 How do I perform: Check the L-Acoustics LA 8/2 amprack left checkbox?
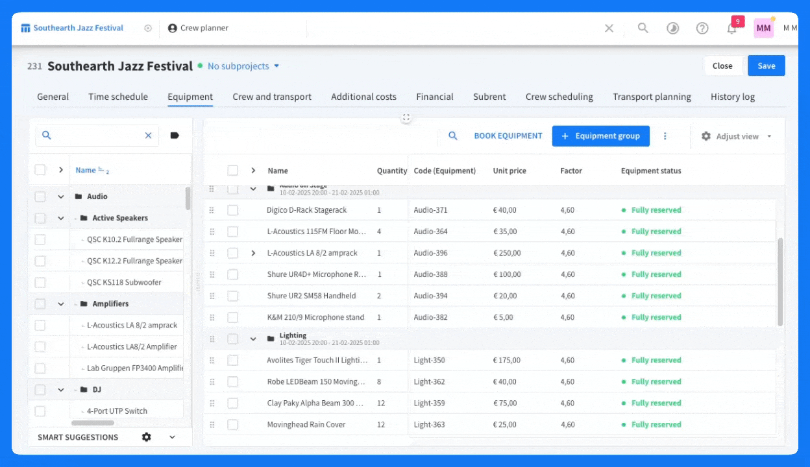point(40,325)
